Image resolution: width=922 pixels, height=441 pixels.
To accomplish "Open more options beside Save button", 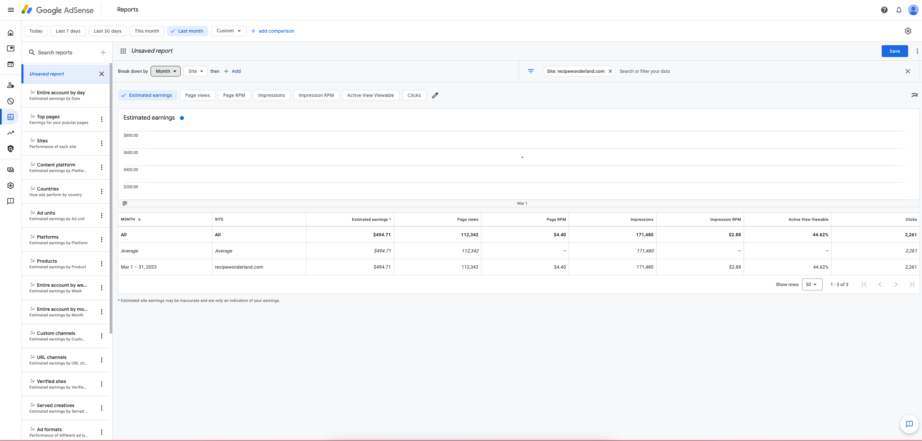I will pos(917,51).
